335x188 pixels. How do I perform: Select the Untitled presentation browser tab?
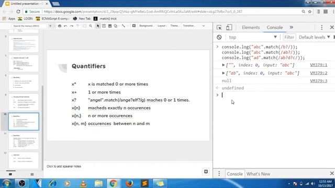click(x=27, y=4)
